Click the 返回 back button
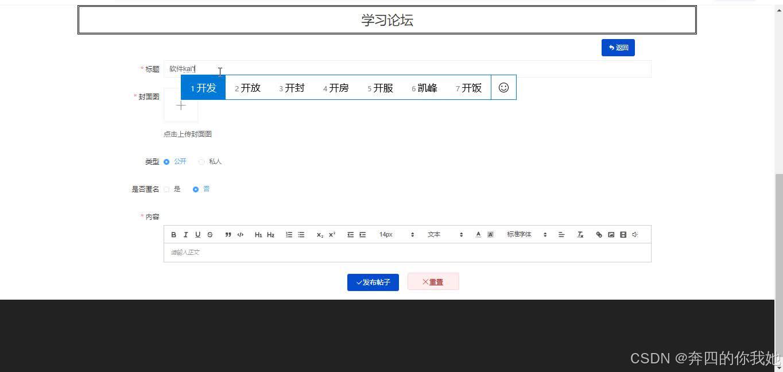 coord(618,48)
